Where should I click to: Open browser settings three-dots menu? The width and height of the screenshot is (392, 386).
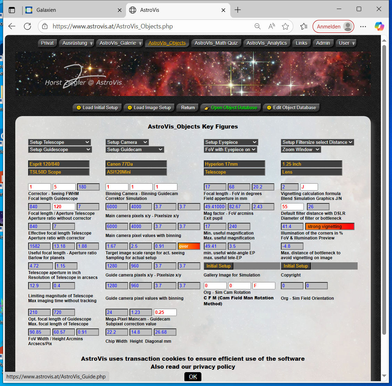pyautogui.click(x=363, y=26)
